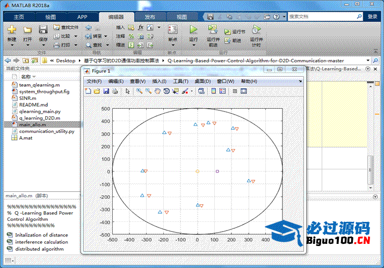Click Figure 1 Zoom In magnifier

click(x=139, y=91)
